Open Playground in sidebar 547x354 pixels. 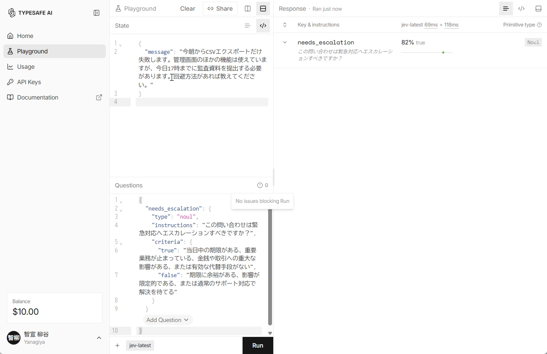[x=55, y=51]
